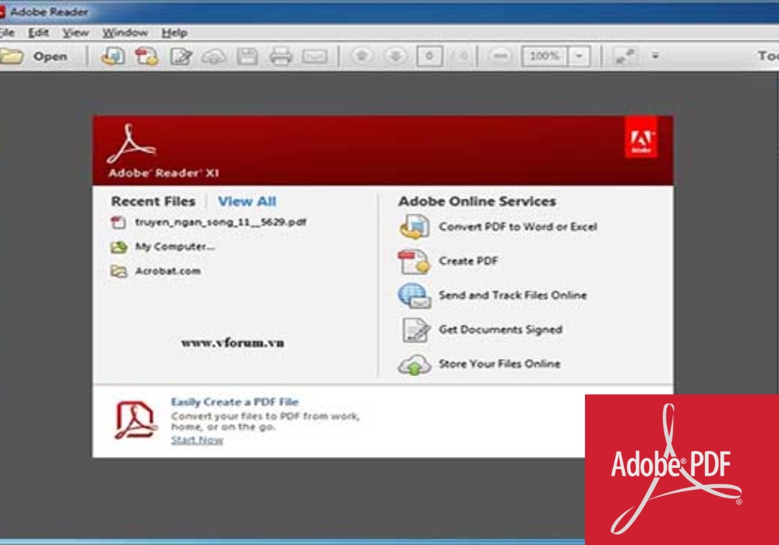Viewport: 779px width, 545px height.
Task: Open the File menu
Action: [7, 33]
